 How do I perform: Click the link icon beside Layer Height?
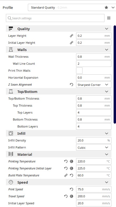click(72, 36)
